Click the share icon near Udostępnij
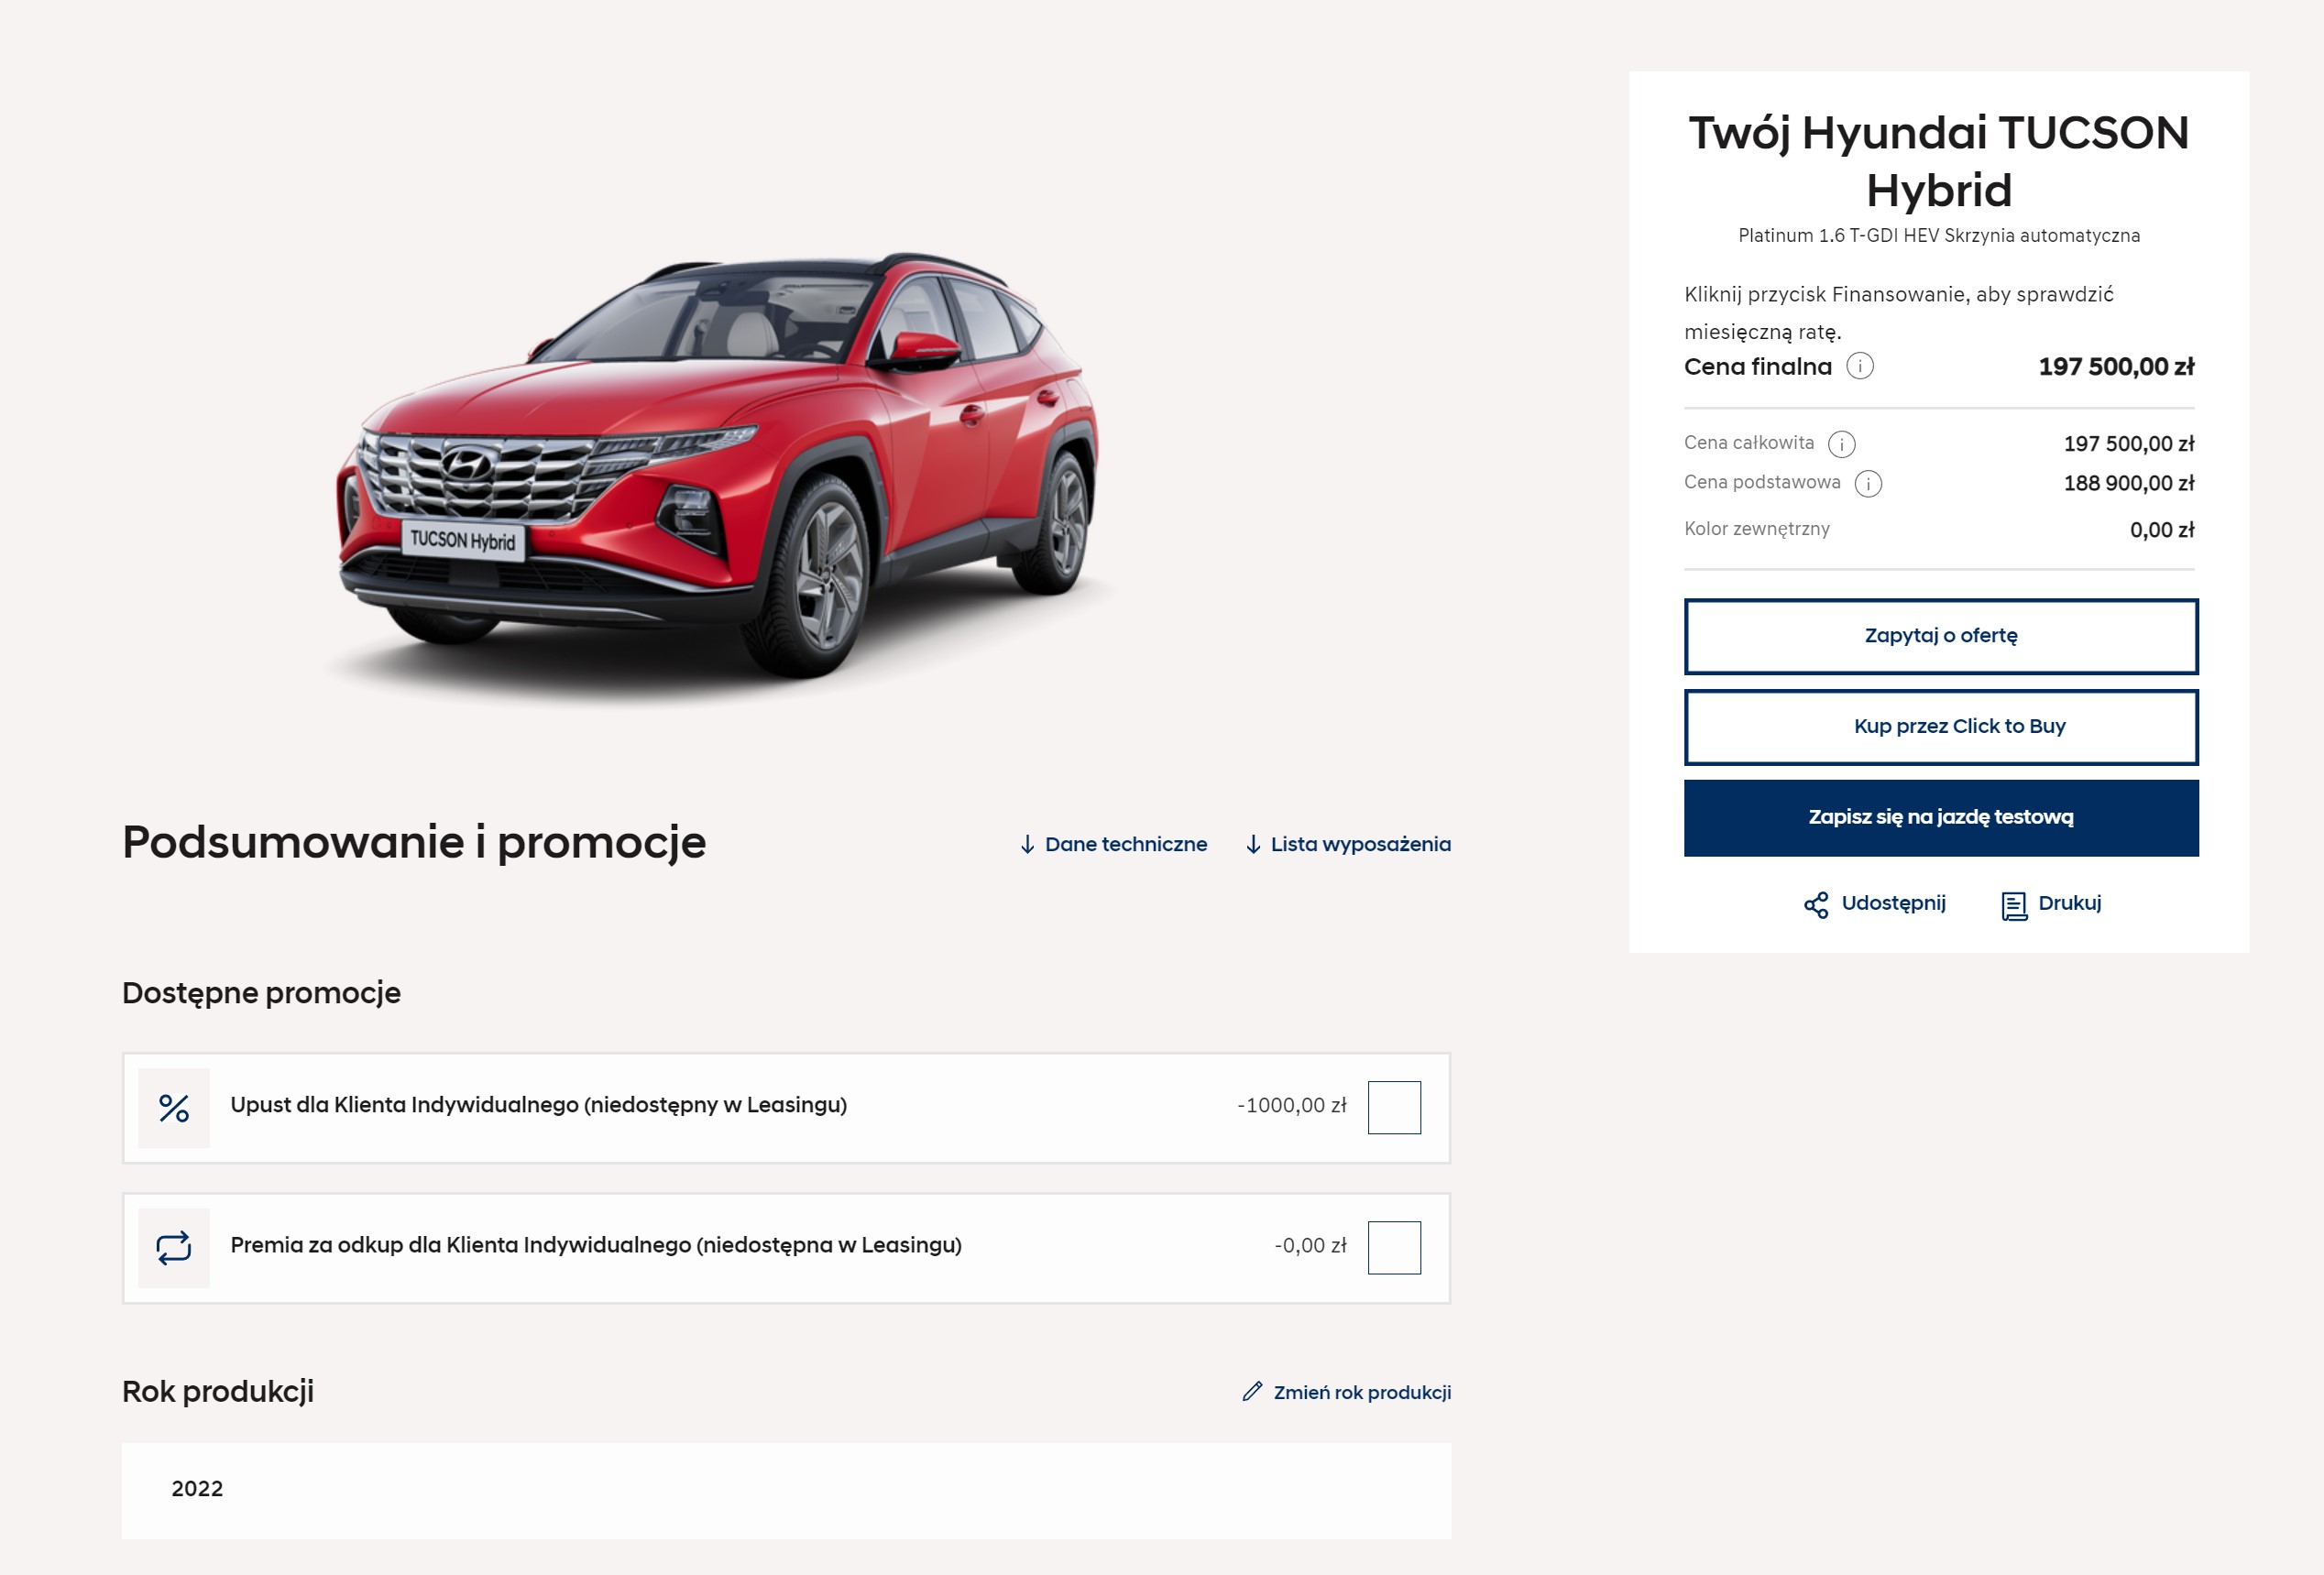Viewport: 2324px width, 1575px height. click(1815, 905)
